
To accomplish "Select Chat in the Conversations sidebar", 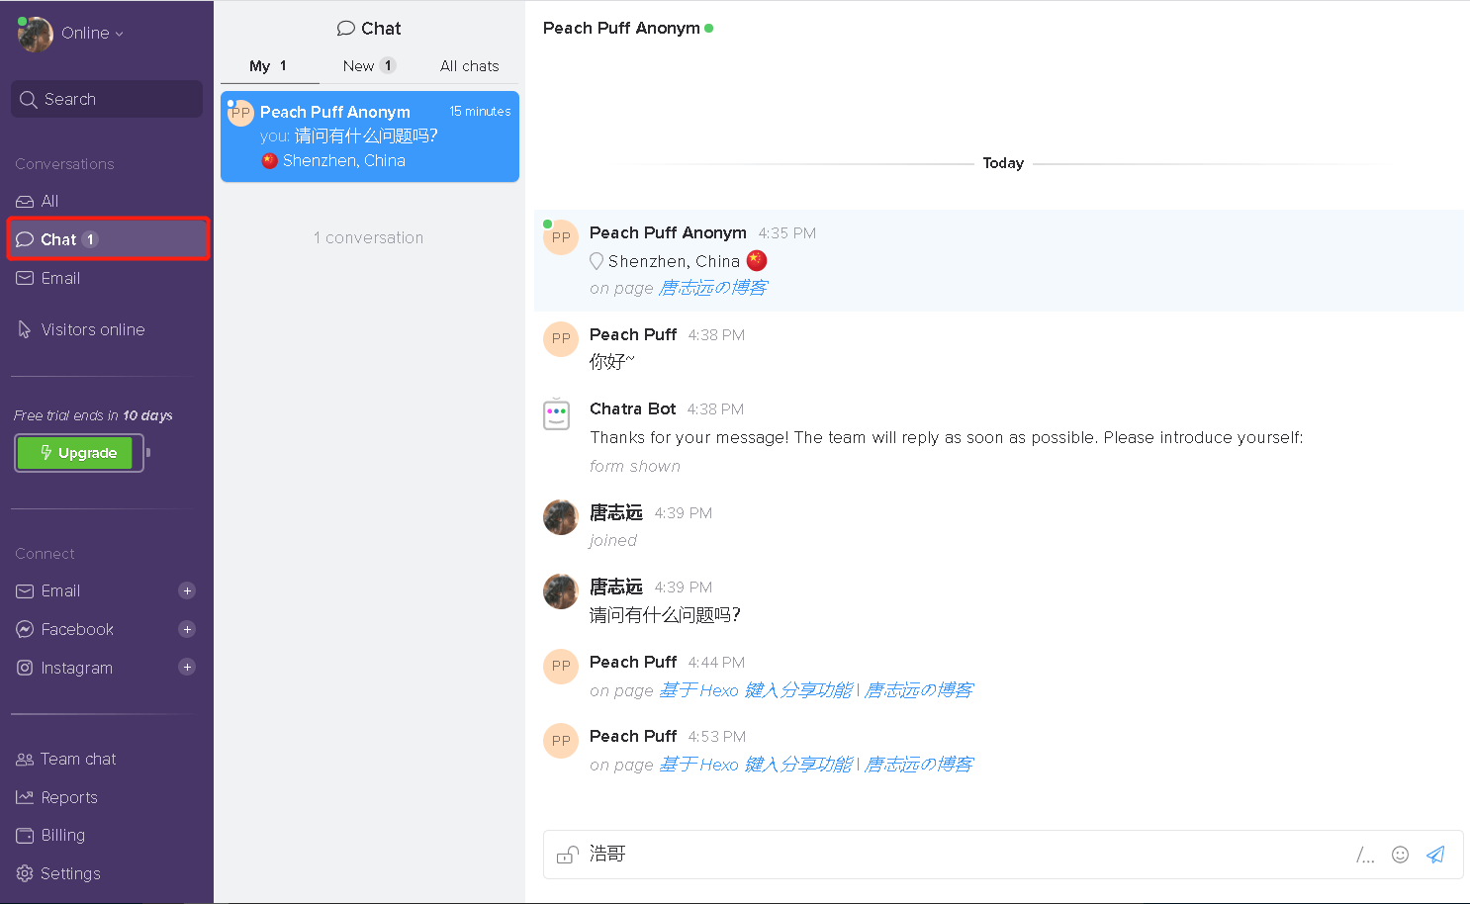I will pos(108,239).
